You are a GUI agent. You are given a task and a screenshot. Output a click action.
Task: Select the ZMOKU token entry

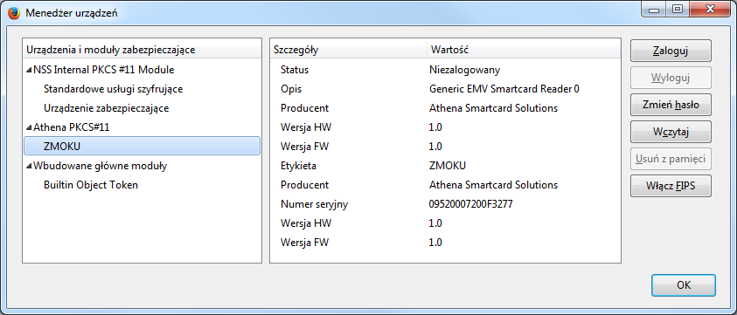pyautogui.click(x=142, y=146)
